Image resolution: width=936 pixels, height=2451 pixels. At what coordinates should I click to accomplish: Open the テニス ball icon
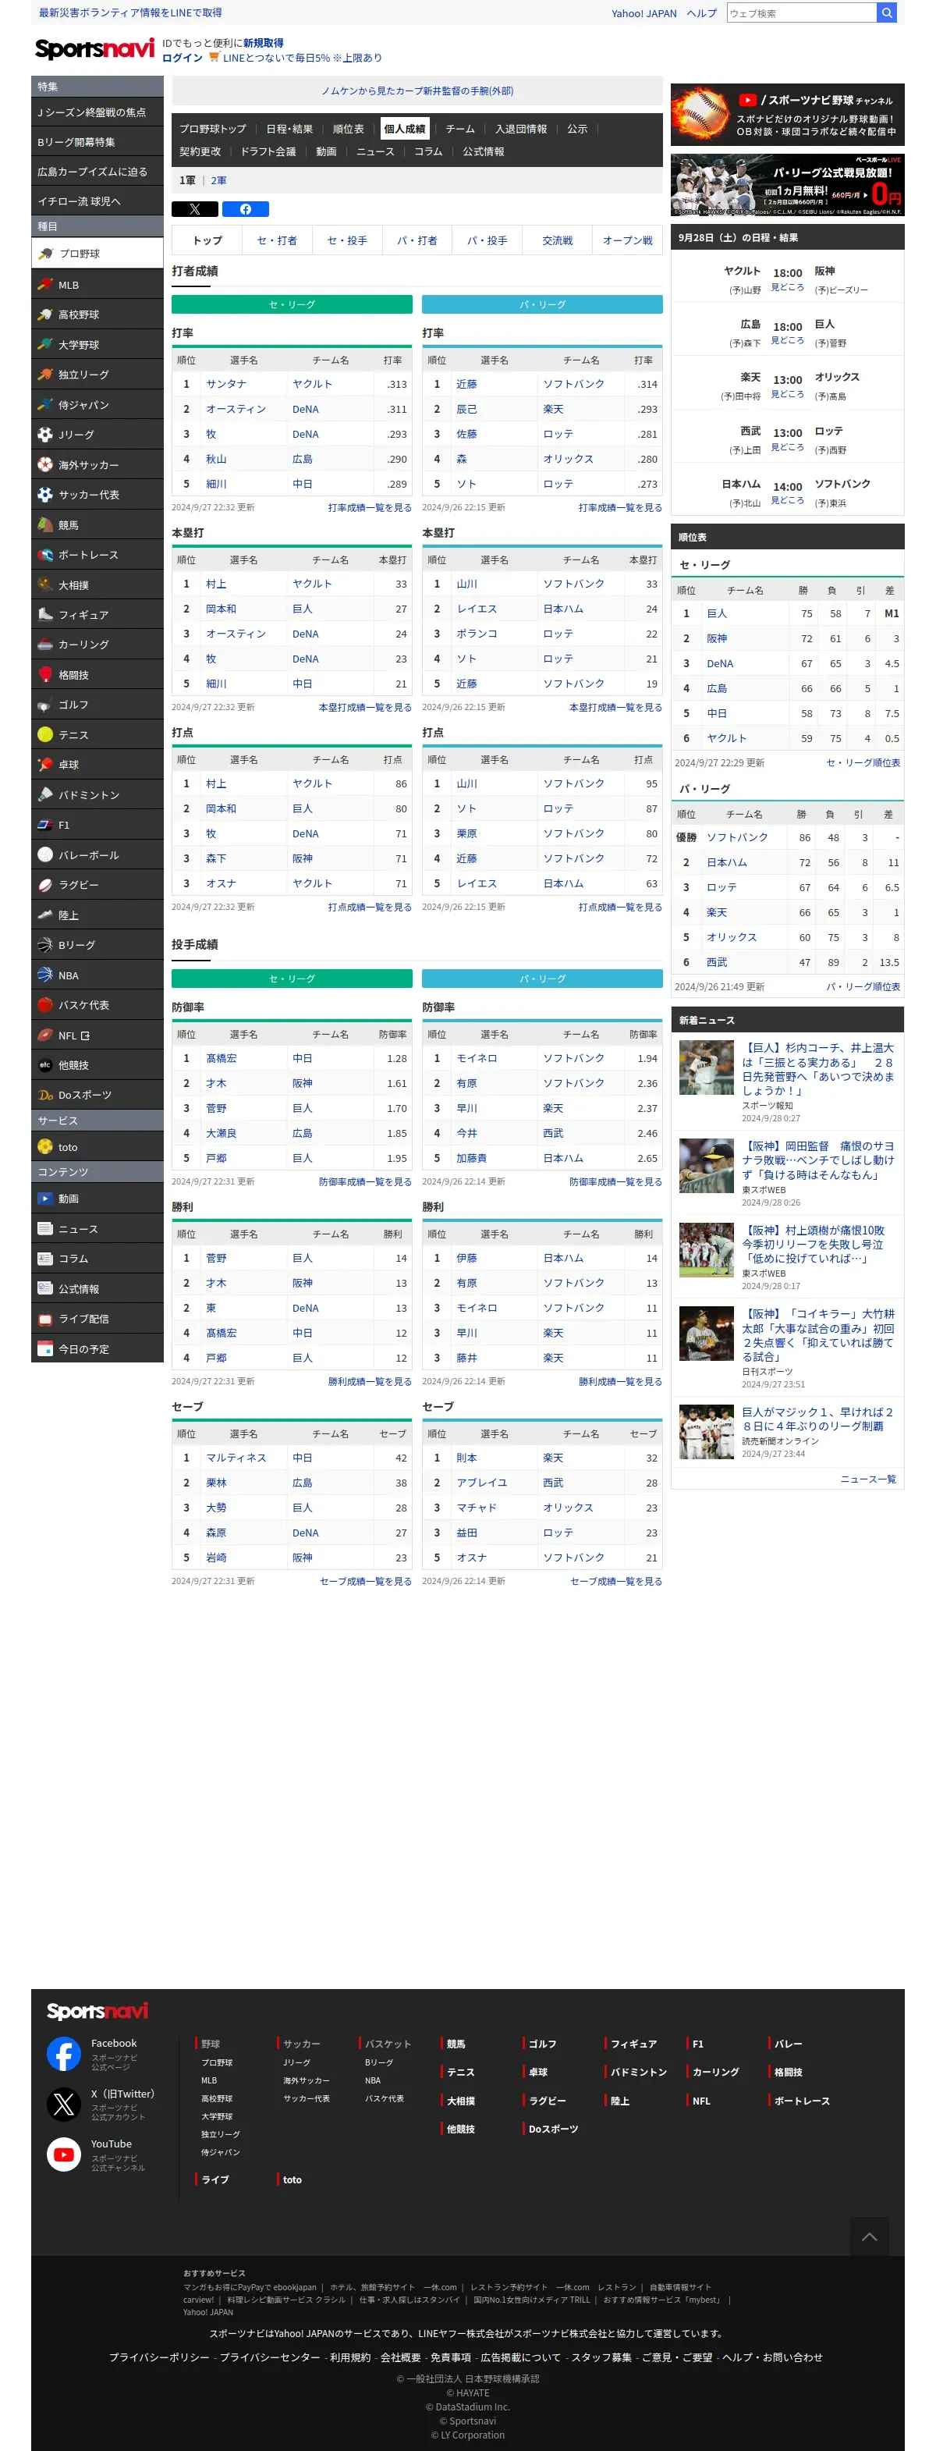(44, 734)
